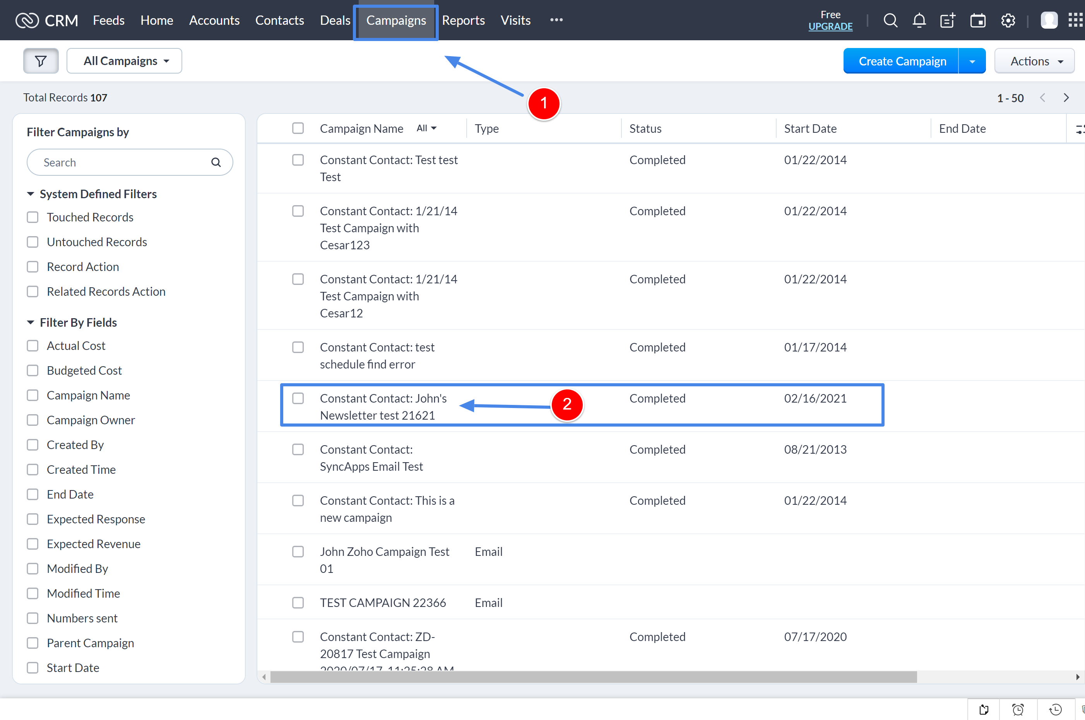Viewport: 1085px width, 720px height.
Task: Open John Zoho Campaign Test 01
Action: 385,560
